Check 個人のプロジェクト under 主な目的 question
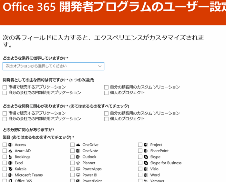Image resolution: width=226 pixels, height=182 pixels. coord(106,93)
